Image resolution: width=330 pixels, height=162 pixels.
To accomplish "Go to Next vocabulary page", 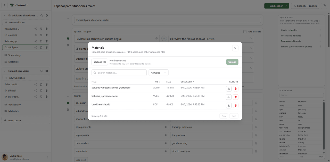I will tap(321, 157).
